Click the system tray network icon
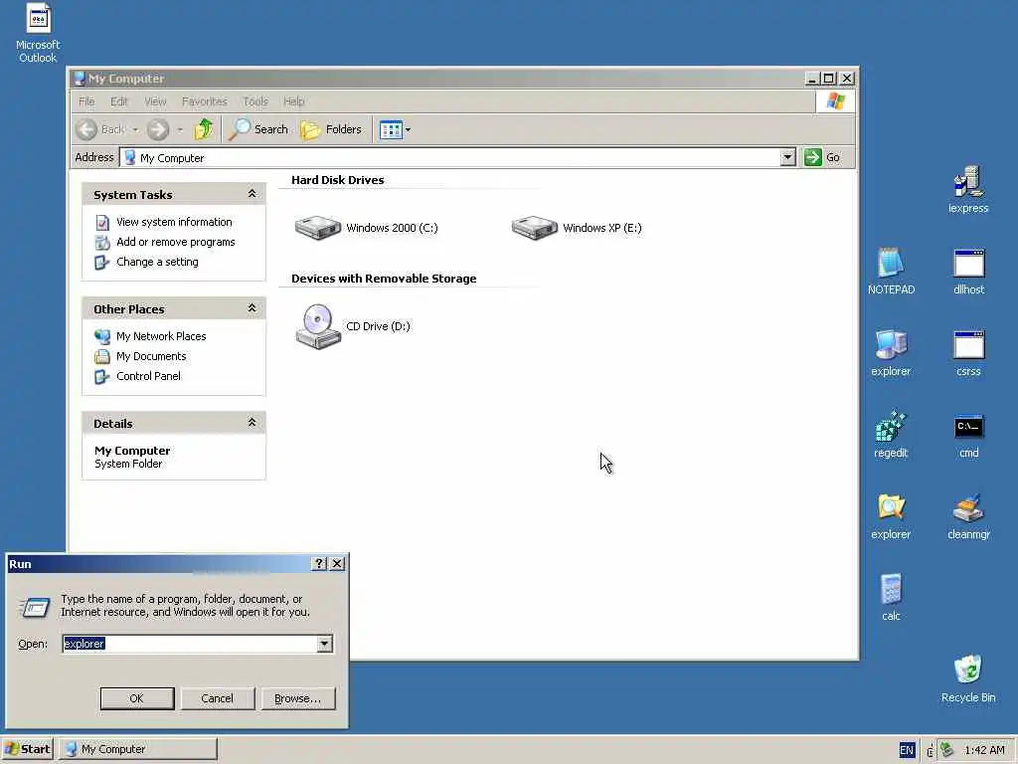The width and height of the screenshot is (1018, 764). pos(947,750)
